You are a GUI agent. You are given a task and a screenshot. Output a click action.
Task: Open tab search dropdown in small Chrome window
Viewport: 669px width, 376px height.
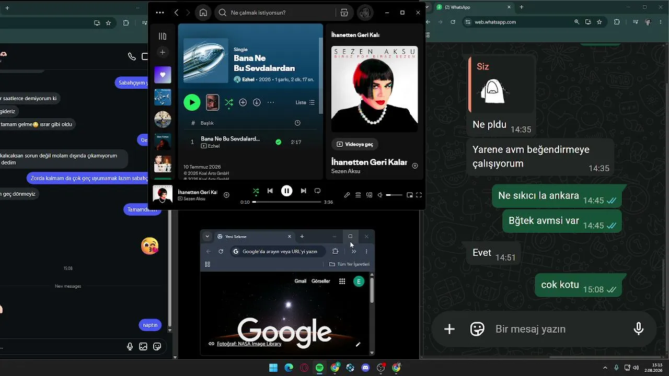point(207,237)
